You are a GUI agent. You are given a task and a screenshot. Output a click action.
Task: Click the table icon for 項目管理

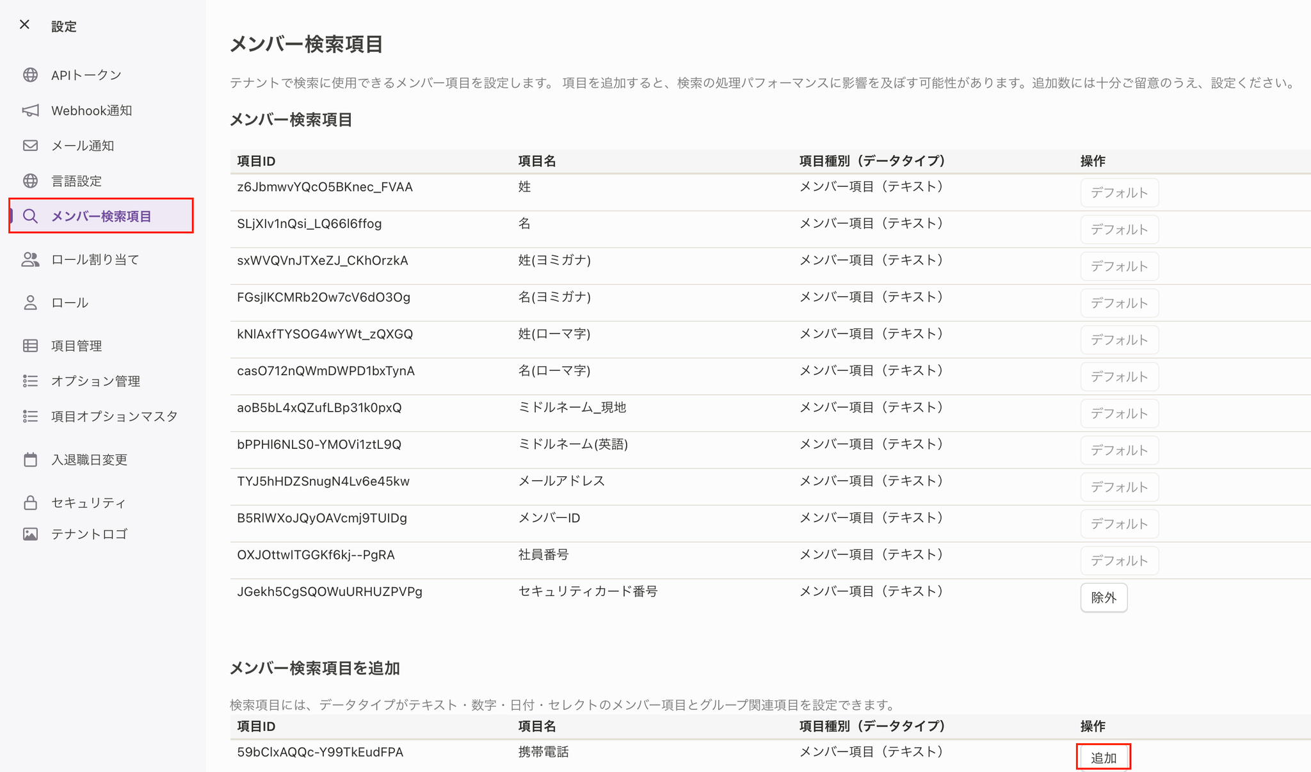30,346
